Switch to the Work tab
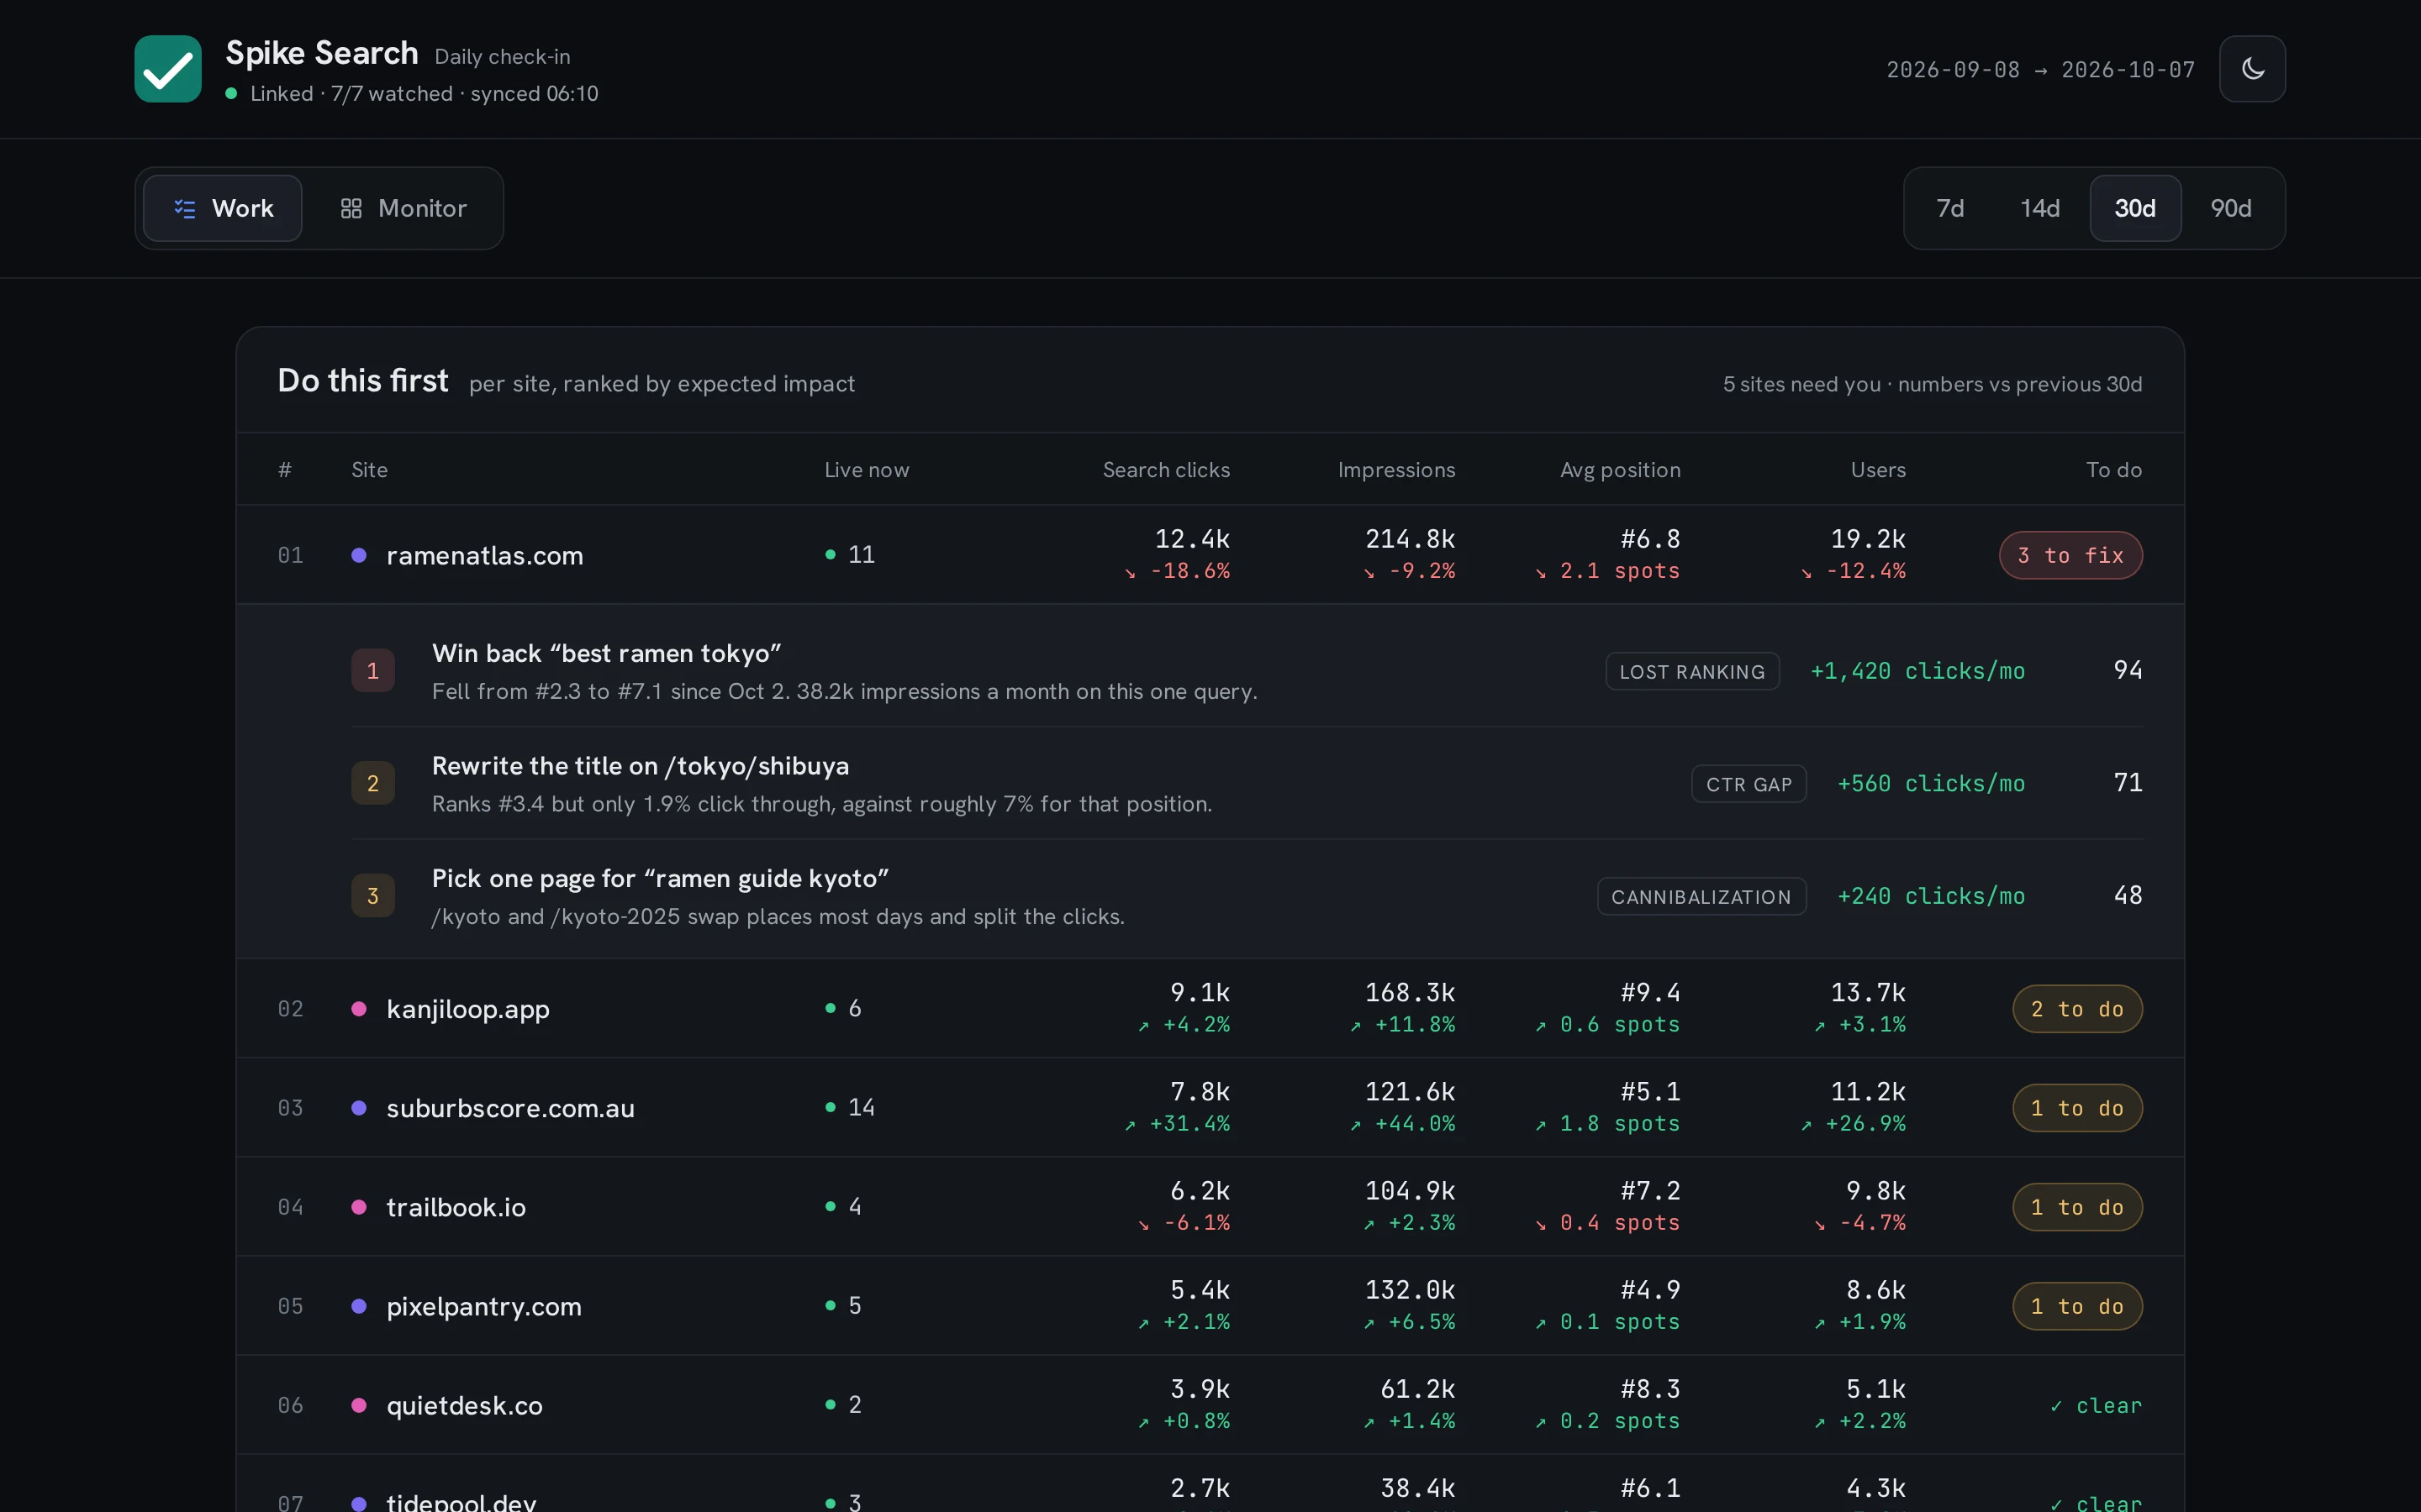Viewport: 2421px width, 1512px height. click(x=223, y=208)
